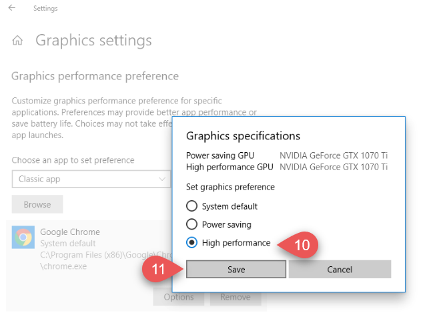
Task: Select the Google Chrome list entry name
Action: (70, 232)
